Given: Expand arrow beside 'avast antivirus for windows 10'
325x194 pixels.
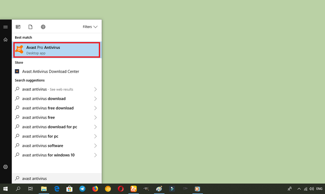Looking at the screenshot, I should tap(96, 155).
